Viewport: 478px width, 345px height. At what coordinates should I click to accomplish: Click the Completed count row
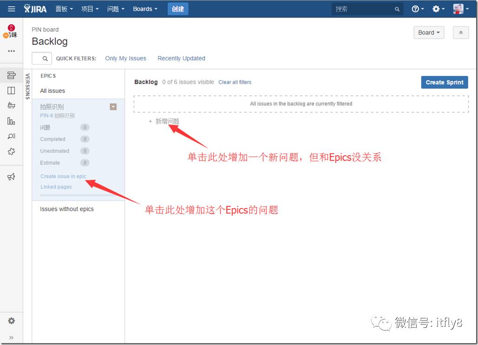pyautogui.click(x=65, y=139)
